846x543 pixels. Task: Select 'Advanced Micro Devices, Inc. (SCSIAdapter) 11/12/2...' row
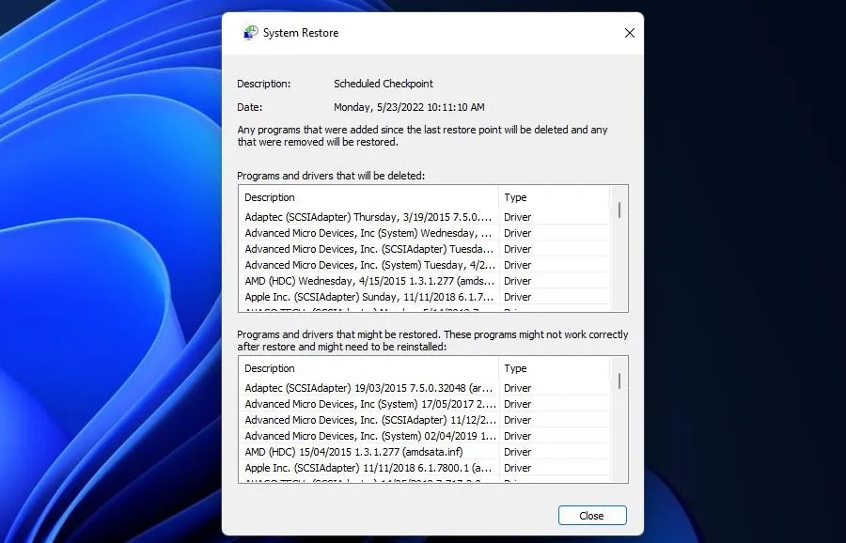(x=425, y=420)
